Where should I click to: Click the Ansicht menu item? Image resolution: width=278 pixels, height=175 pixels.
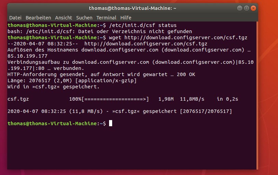click(63, 17)
